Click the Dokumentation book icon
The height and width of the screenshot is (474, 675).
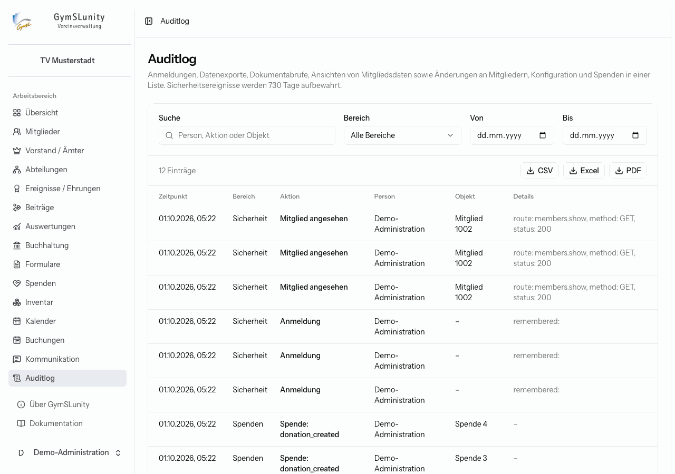point(21,423)
